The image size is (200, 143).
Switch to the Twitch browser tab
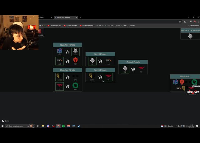(x=42, y=17)
